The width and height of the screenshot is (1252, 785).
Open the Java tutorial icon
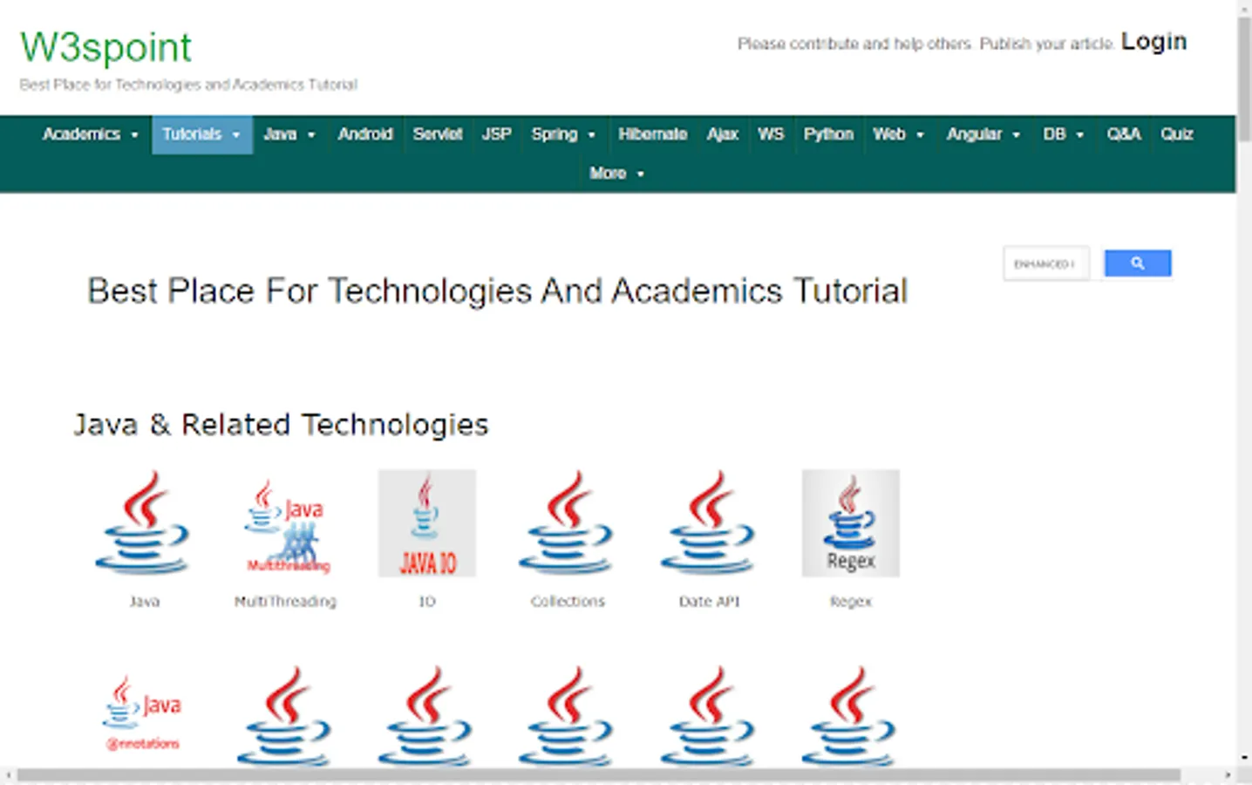[x=143, y=522]
